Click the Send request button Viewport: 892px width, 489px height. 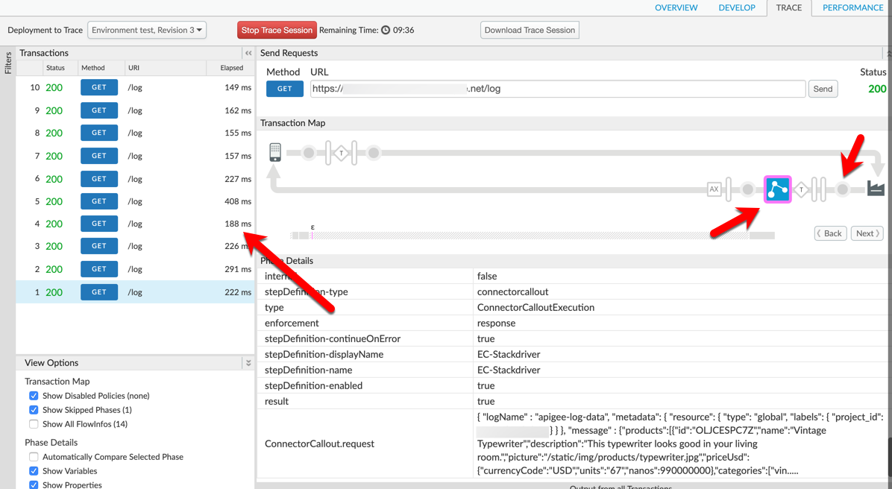pyautogui.click(x=823, y=89)
